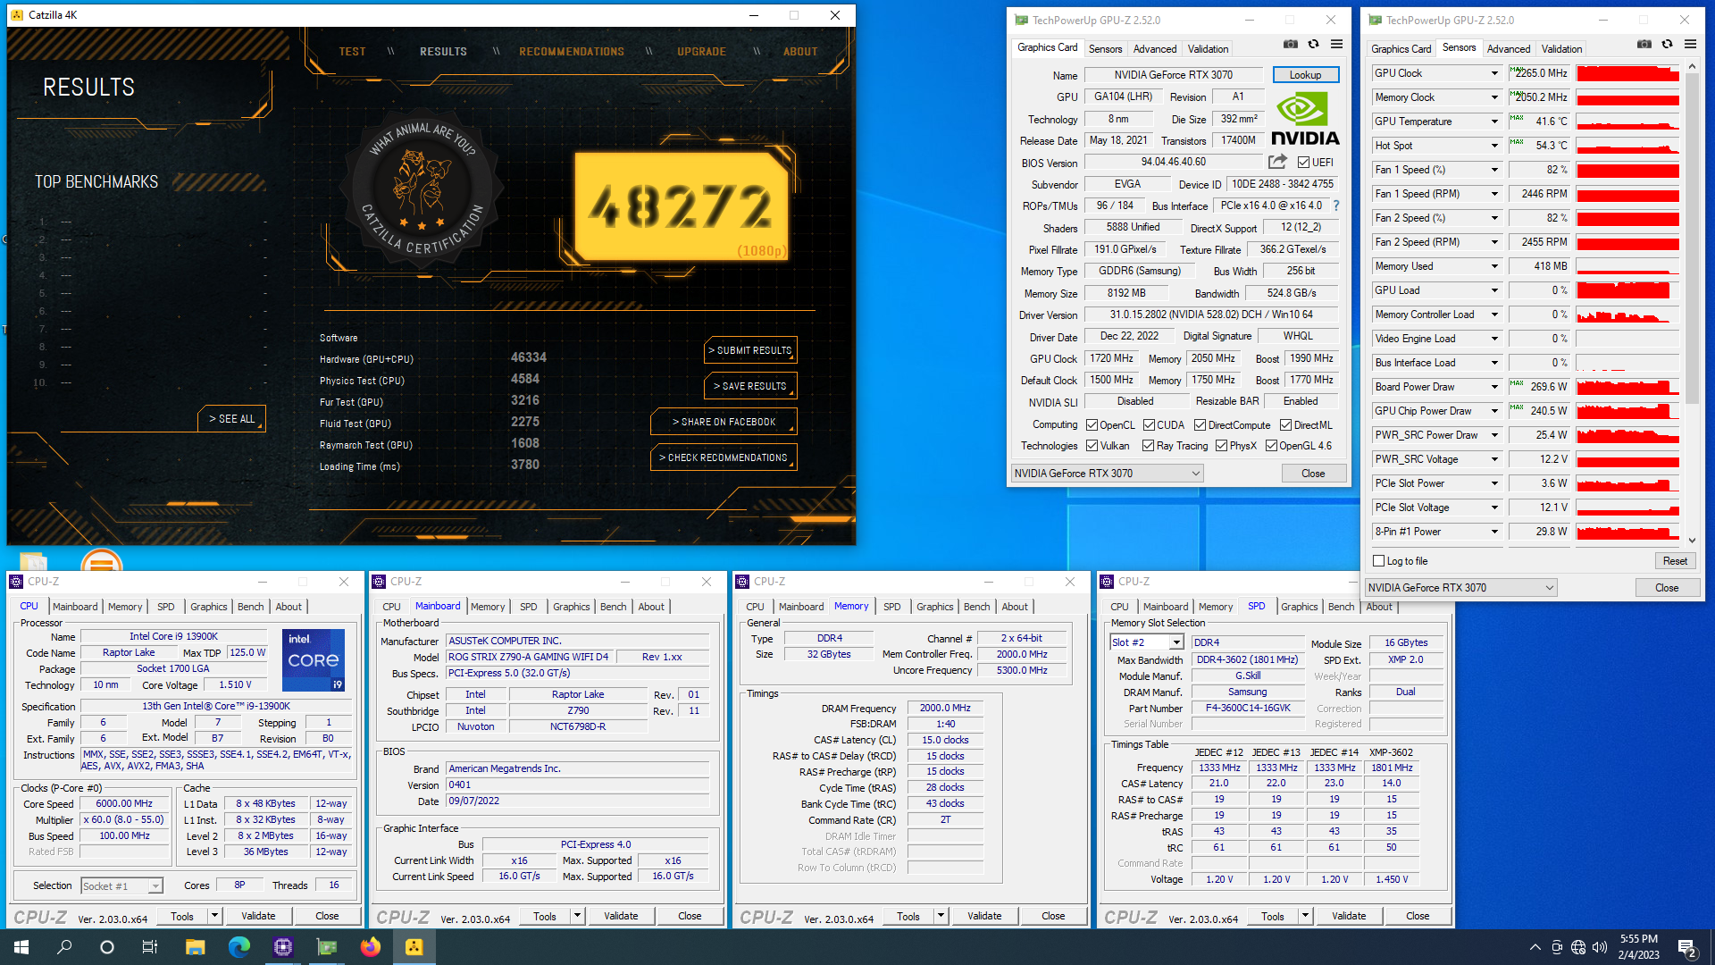Open notification center in system tray
This screenshot has height=965, width=1715.
point(1687,947)
